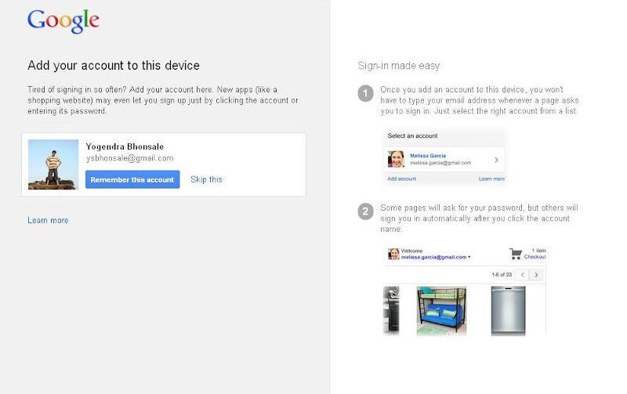Click the small avatar next to Welcome
Viewport: 627px width, 394px height.
(x=394, y=254)
